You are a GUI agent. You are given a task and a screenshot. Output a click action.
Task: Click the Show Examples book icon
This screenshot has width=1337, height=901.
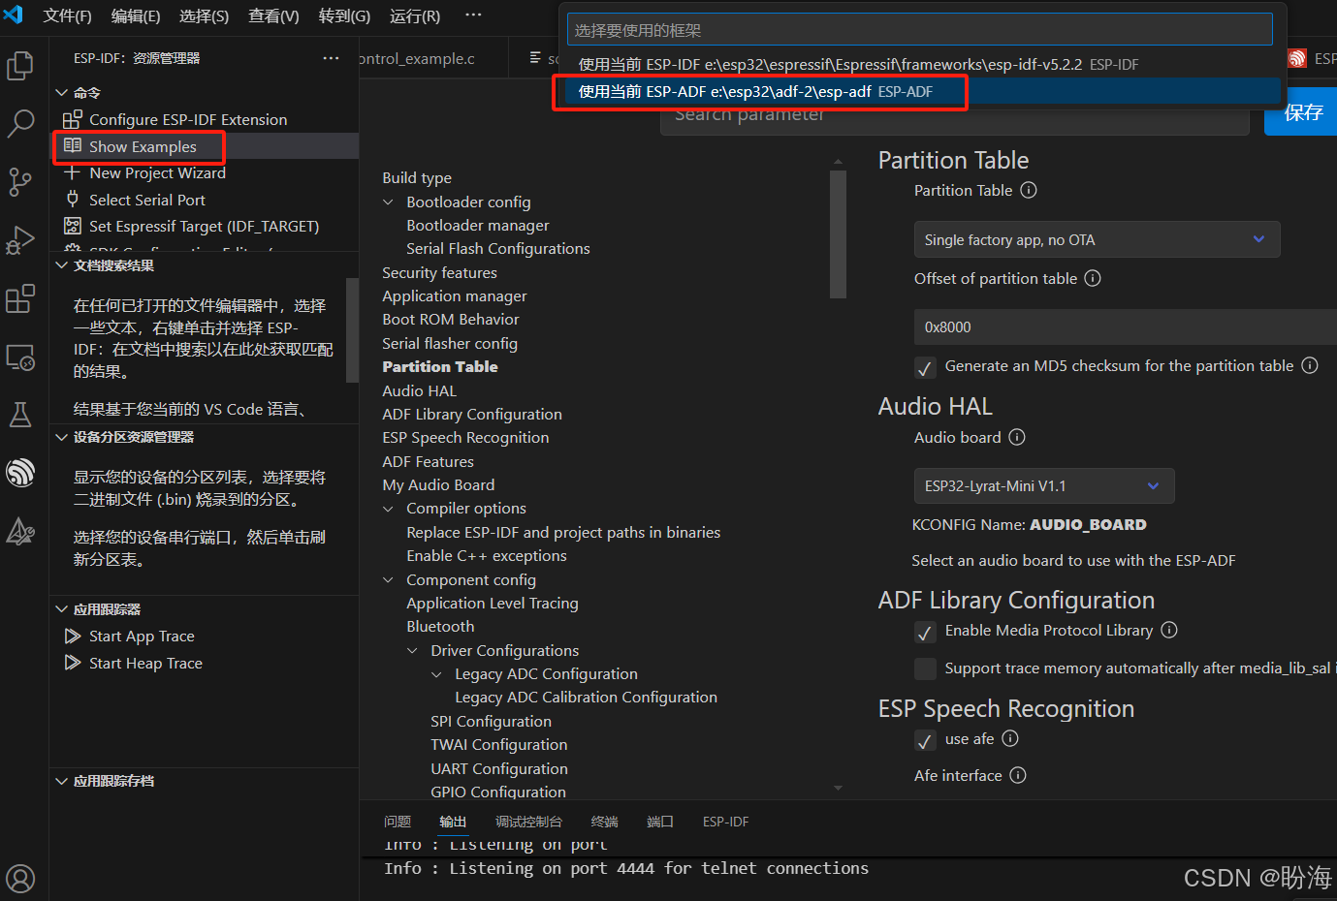pos(72,146)
